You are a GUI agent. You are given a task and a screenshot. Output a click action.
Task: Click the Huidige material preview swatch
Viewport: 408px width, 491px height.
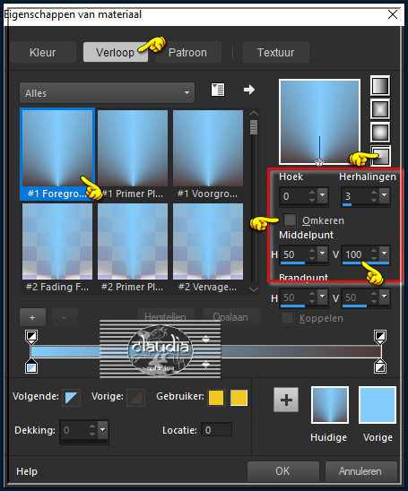coord(330,405)
